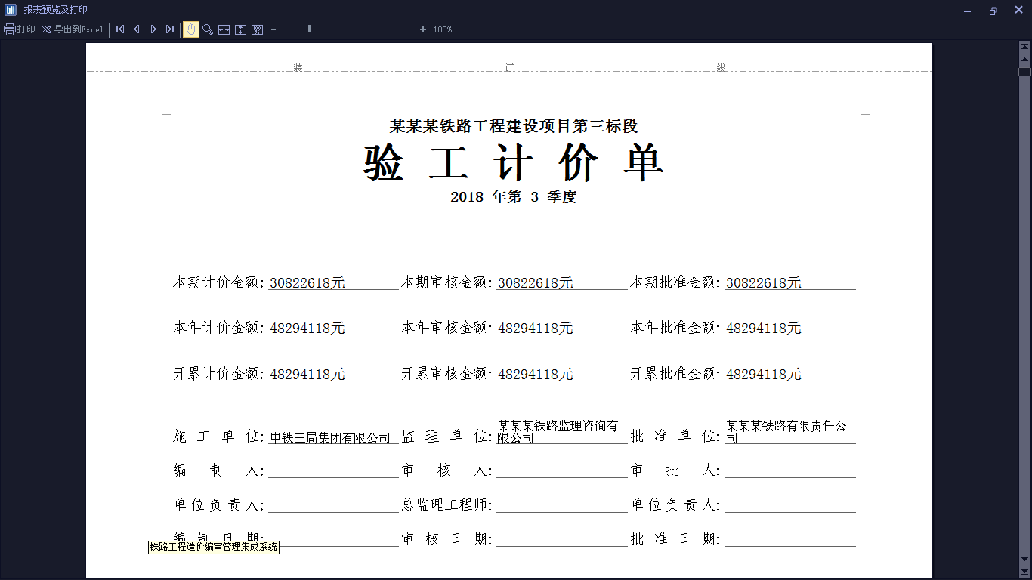Click the 批准日期 label
The height and width of the screenshot is (580, 1032).
(x=675, y=539)
